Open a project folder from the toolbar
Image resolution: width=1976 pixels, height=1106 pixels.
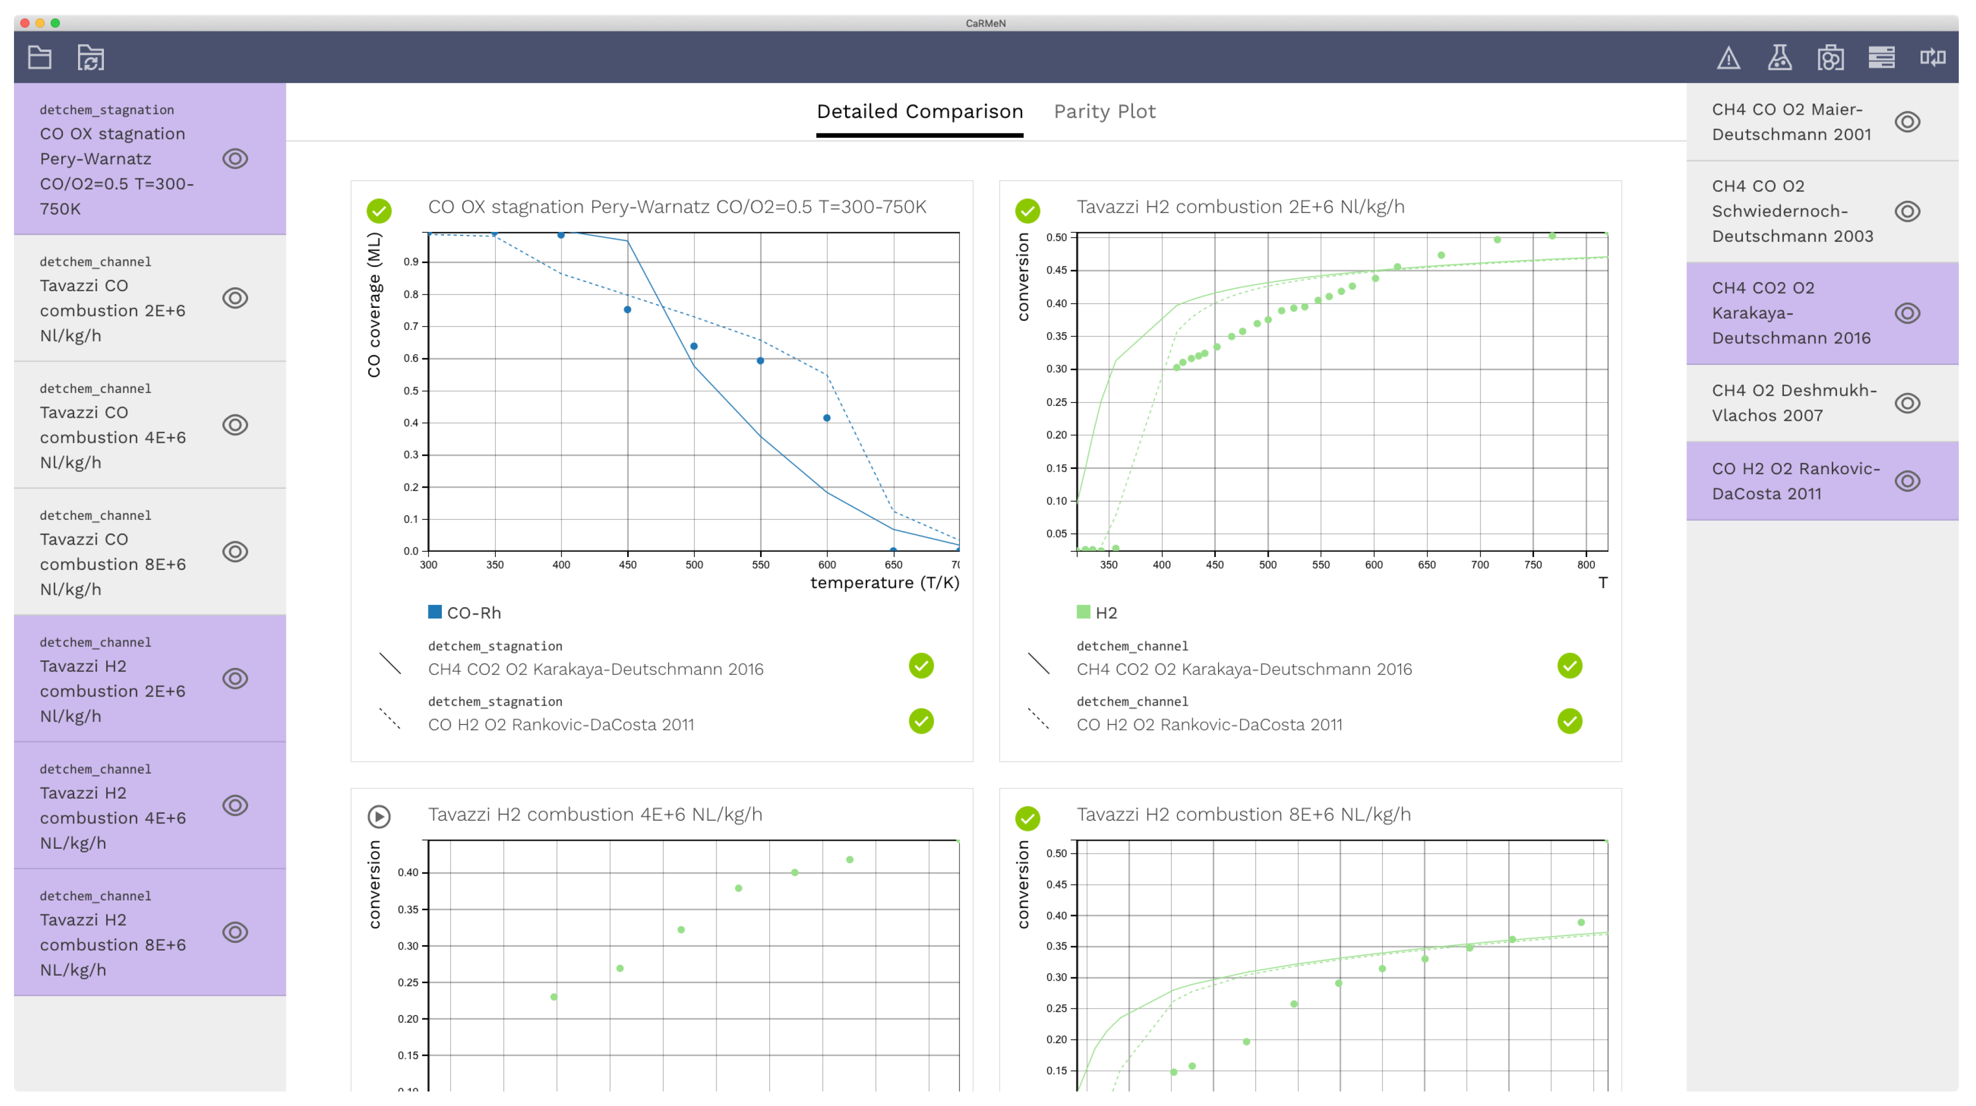pyautogui.click(x=40, y=58)
